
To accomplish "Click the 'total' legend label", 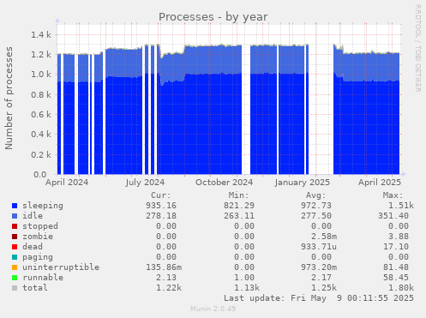I will pos(35,288).
